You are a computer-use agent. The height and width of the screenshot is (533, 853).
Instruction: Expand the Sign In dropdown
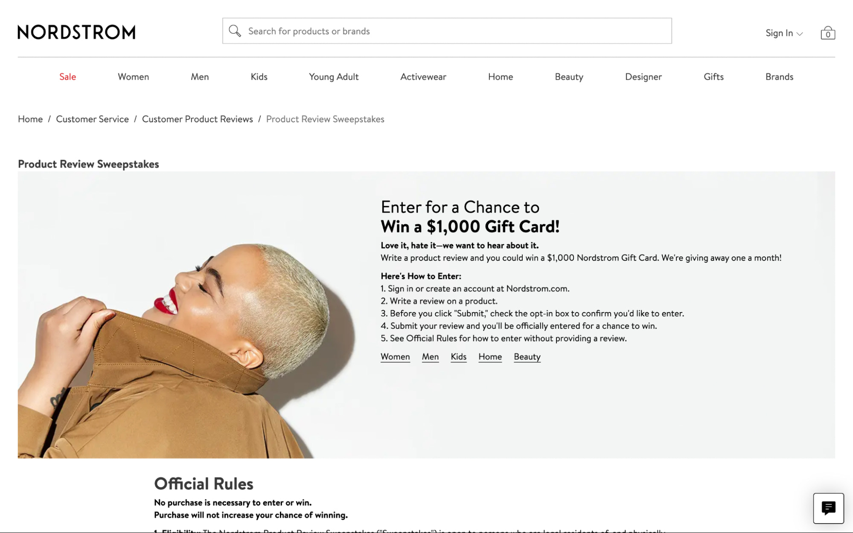783,33
